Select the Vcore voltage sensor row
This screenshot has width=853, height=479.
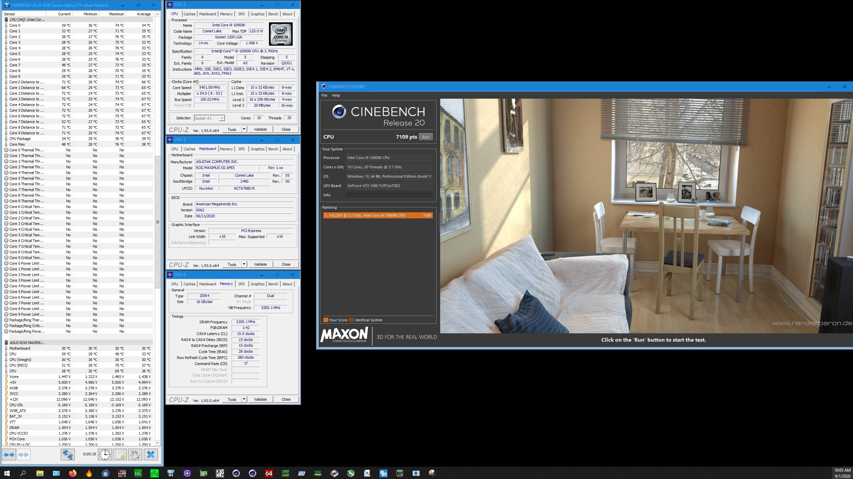[x=78, y=377]
